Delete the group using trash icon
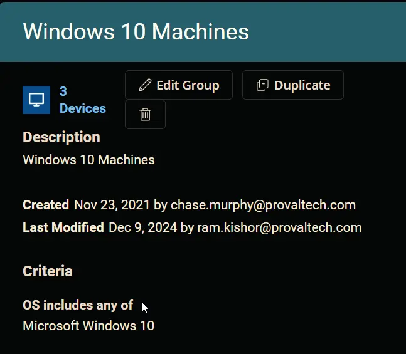 tap(145, 114)
